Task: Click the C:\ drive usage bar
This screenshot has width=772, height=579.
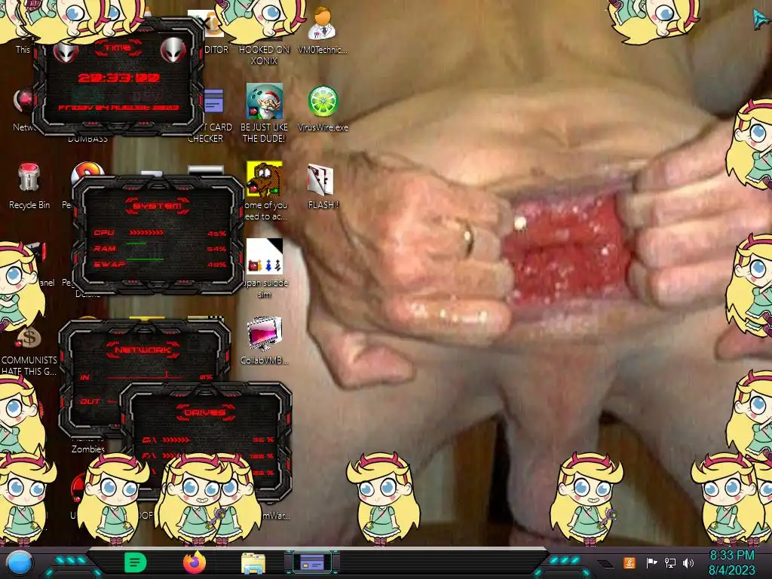Action: pyautogui.click(x=176, y=440)
